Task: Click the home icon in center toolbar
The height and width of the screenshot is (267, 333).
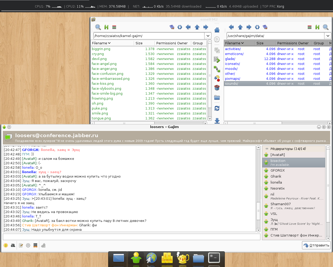Action: (217, 30)
